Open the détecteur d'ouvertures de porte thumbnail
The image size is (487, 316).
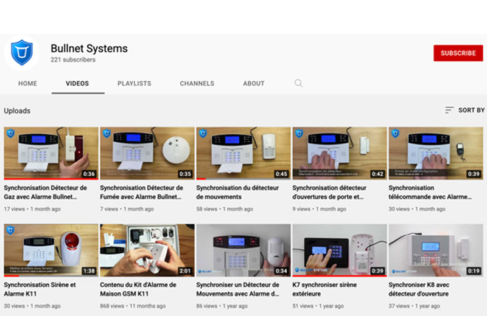click(x=339, y=153)
